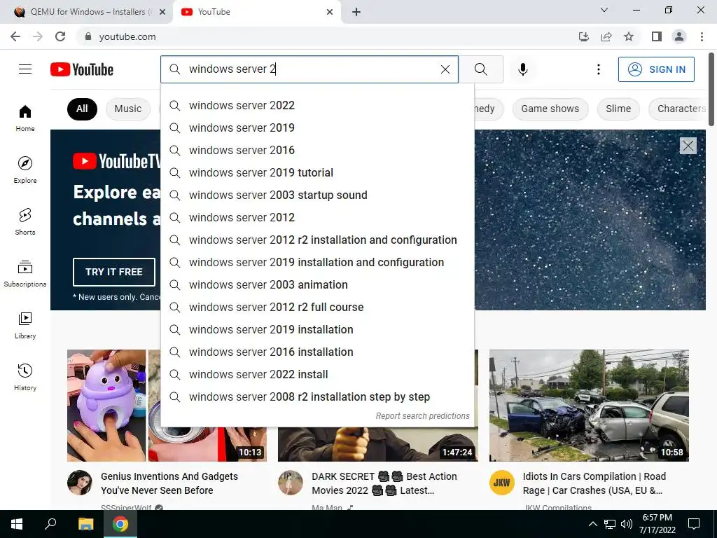Viewport: 717px width, 538px height.
Task: Clear the search box with the X
Action: click(x=445, y=69)
